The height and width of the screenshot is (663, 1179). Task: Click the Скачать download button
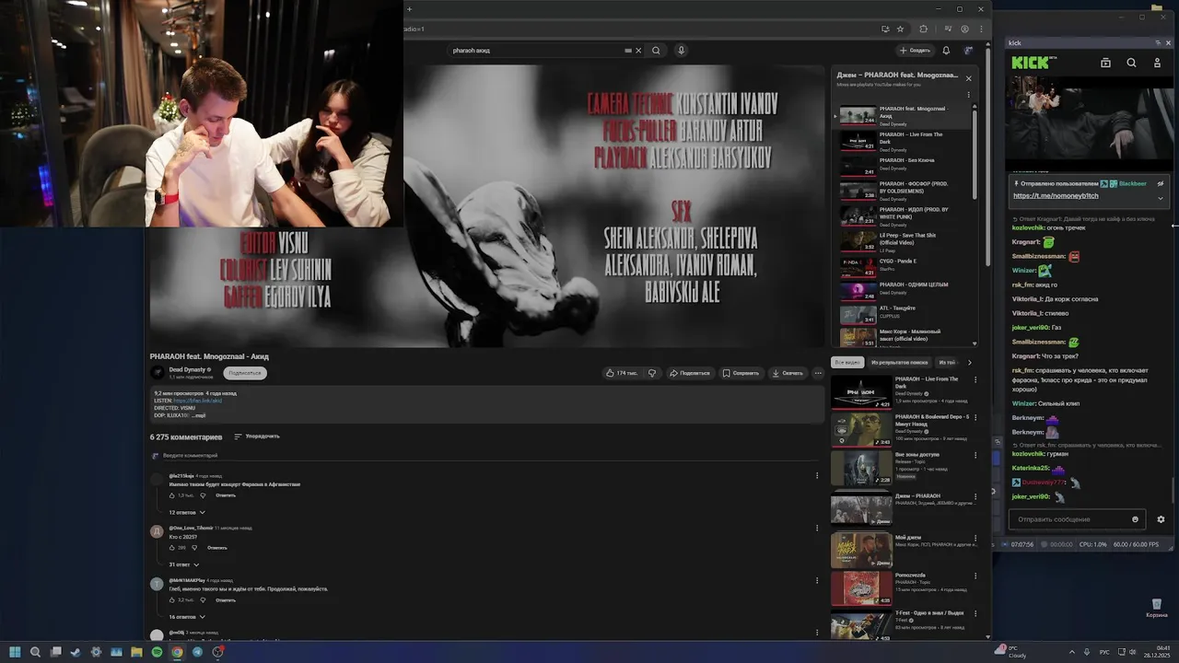tap(788, 373)
